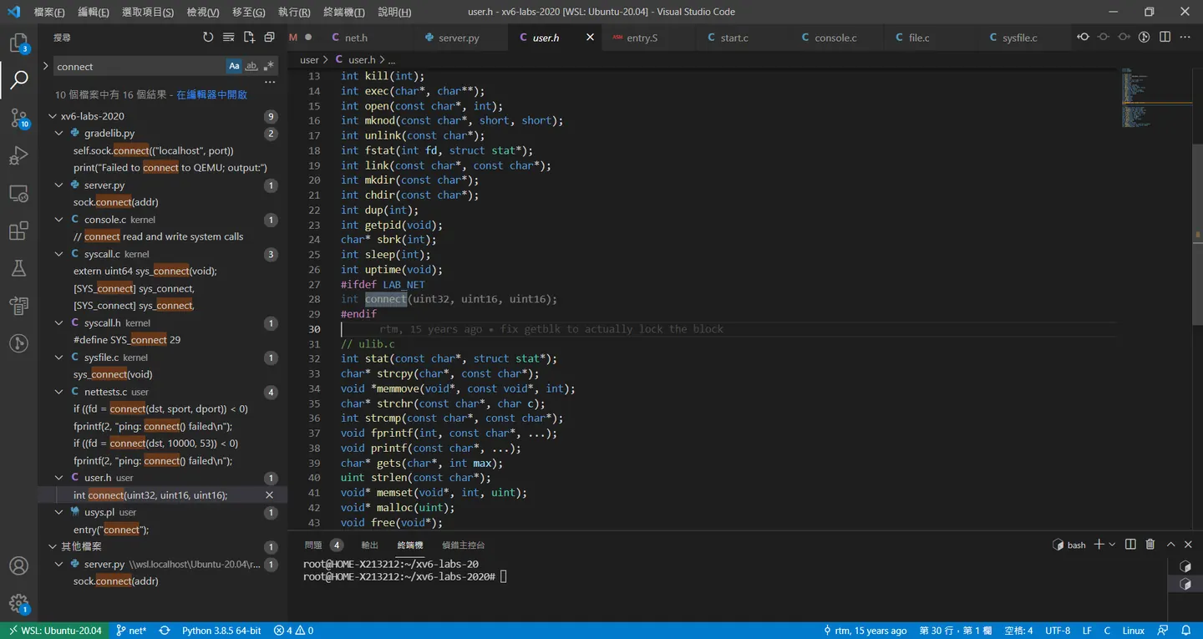The image size is (1203, 639).
Task: Collapse gradelib.py search results
Action: point(59,134)
